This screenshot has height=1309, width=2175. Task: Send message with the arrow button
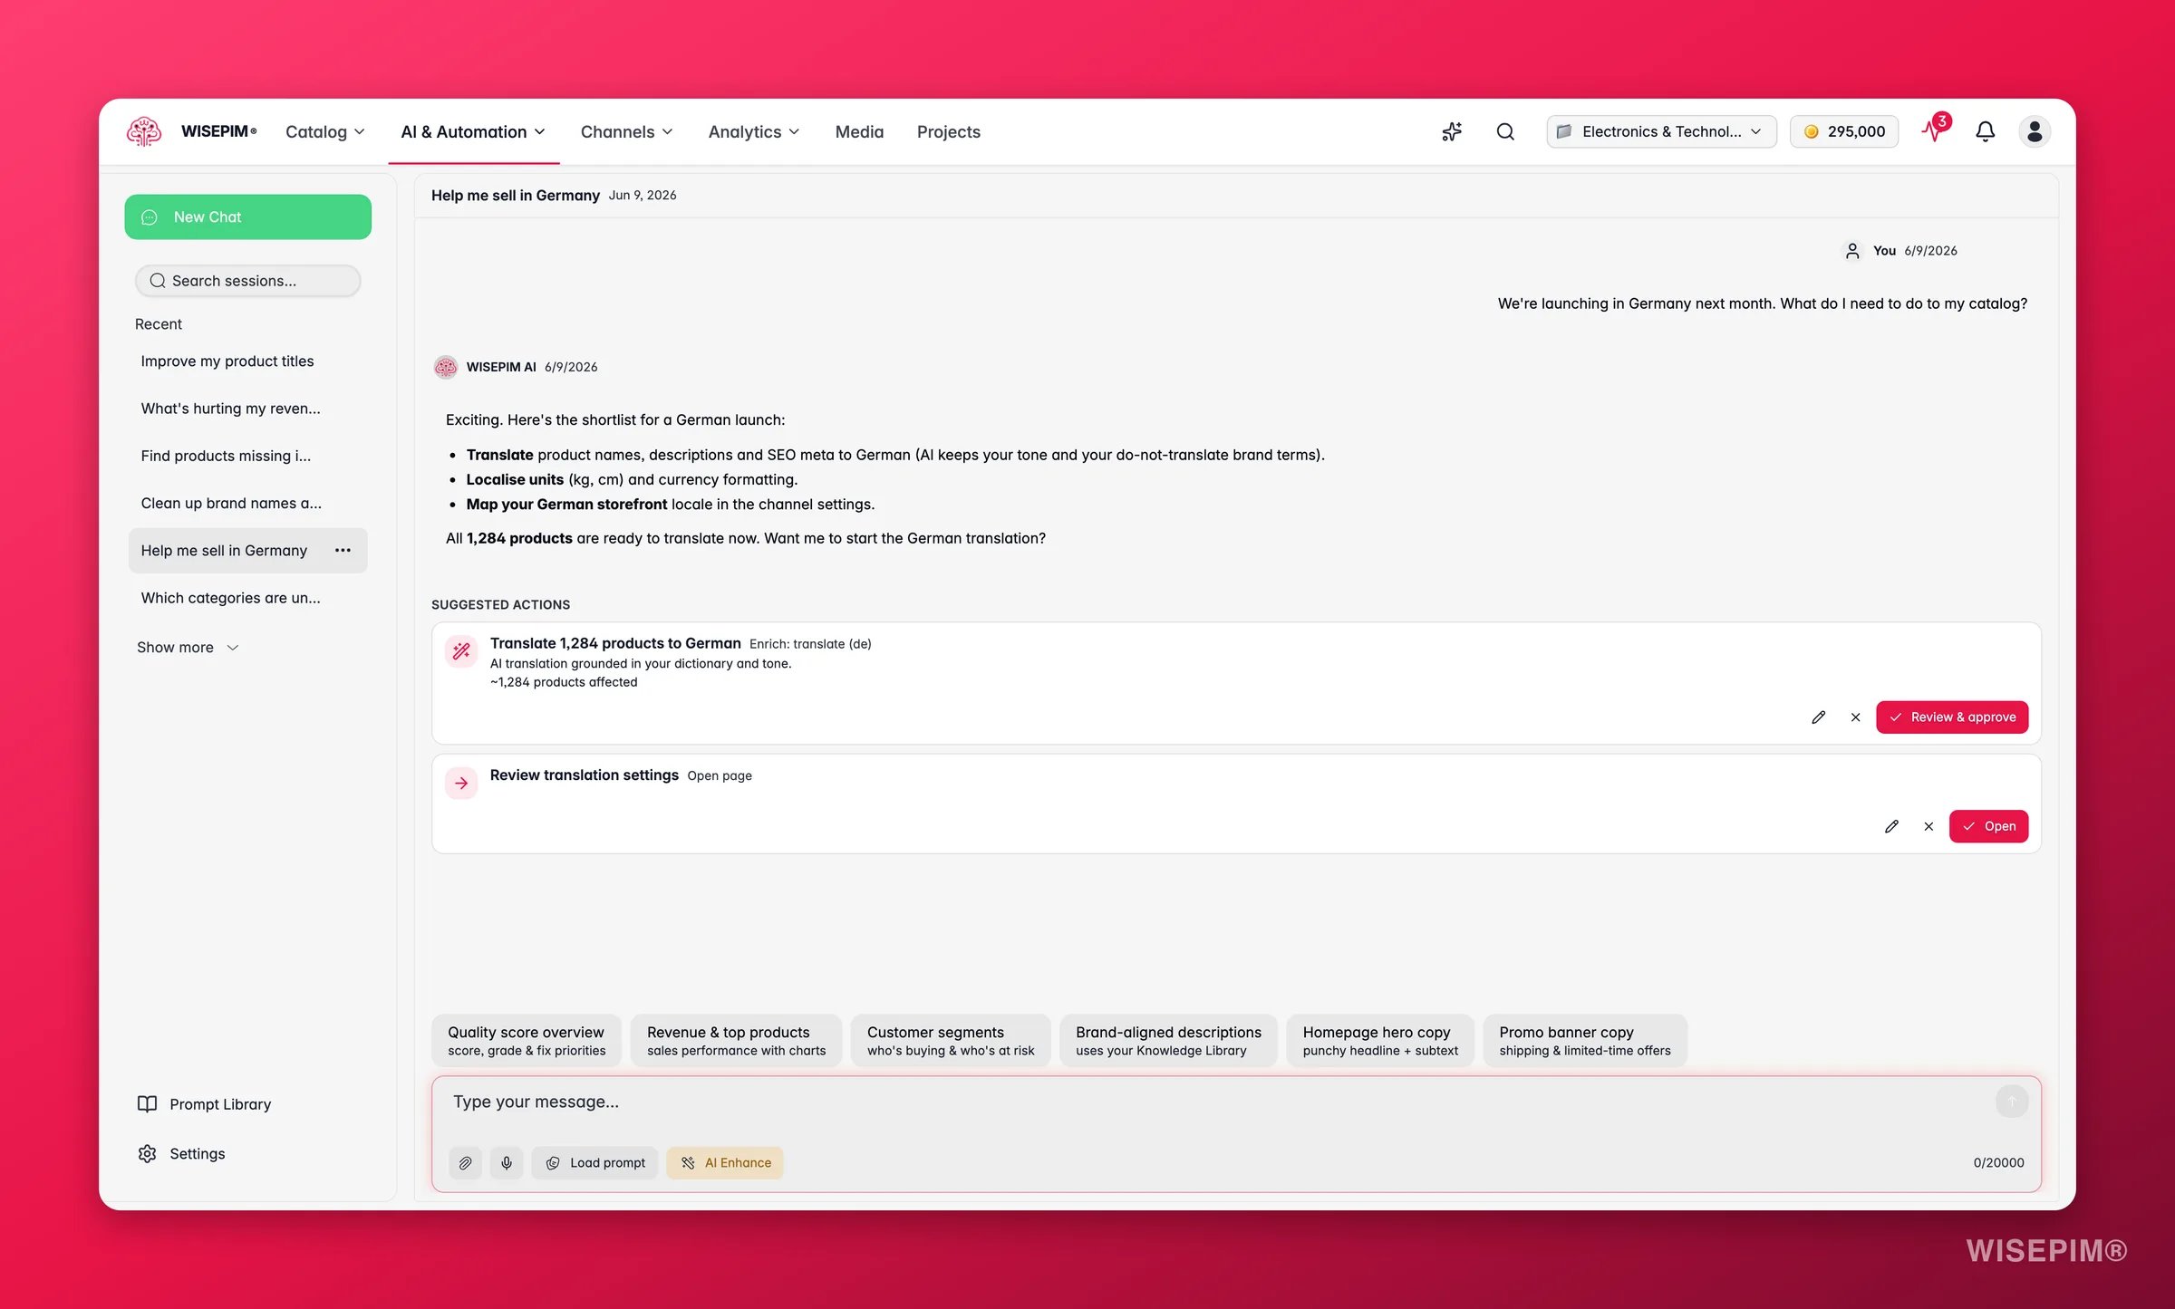click(2011, 1102)
